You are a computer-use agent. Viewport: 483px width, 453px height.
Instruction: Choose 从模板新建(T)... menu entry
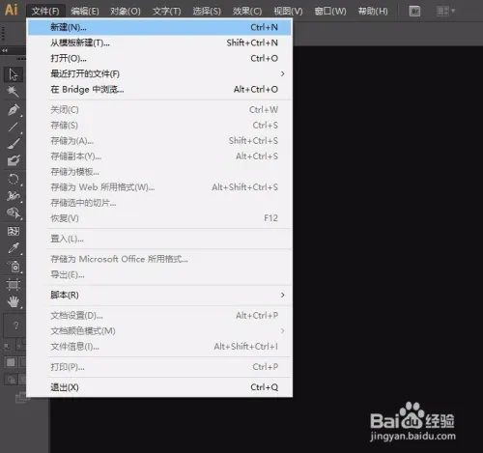pyautogui.click(x=159, y=42)
